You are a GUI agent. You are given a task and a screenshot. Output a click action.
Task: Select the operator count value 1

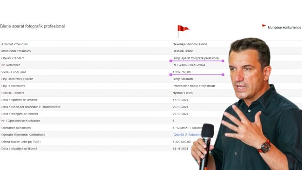[x=173, y=121]
